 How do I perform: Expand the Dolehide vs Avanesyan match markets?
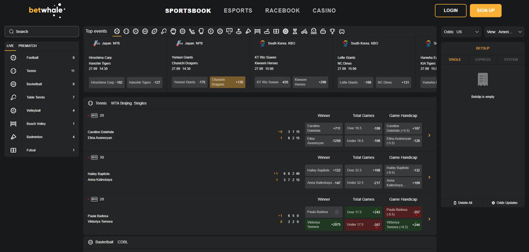click(429, 135)
